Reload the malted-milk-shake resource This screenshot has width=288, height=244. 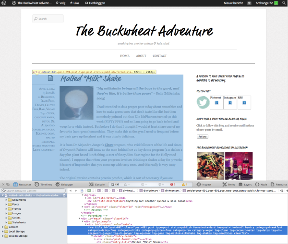[x=64, y=195]
